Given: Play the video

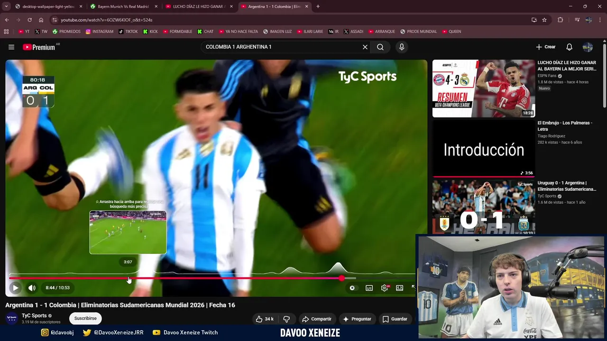Looking at the screenshot, I should (15, 287).
